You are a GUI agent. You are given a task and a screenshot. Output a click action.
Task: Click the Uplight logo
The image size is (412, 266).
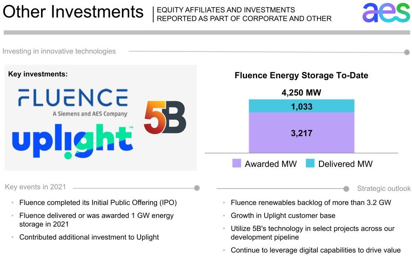pos(73,141)
